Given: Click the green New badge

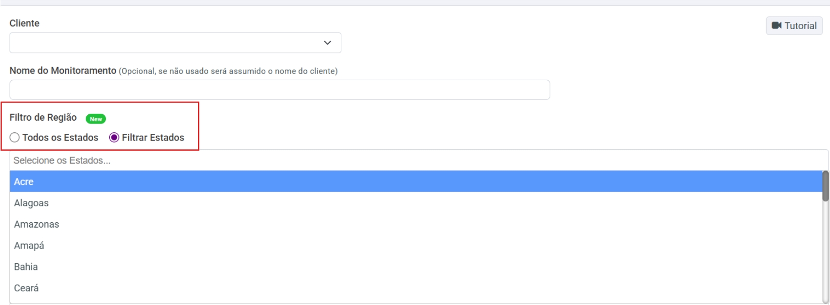Looking at the screenshot, I should pos(96,119).
